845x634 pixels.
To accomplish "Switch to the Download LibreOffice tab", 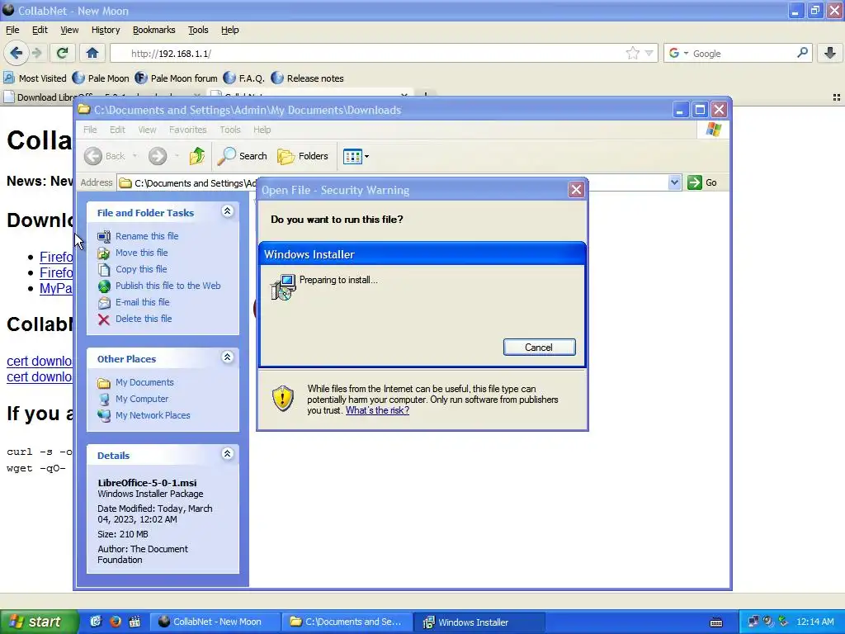I will pyautogui.click(x=103, y=97).
